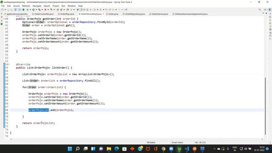Screen dimensions: 272x153
Task: Open the dropdown arrow next to Debug icon
Action: pyautogui.click(x=30, y=10)
